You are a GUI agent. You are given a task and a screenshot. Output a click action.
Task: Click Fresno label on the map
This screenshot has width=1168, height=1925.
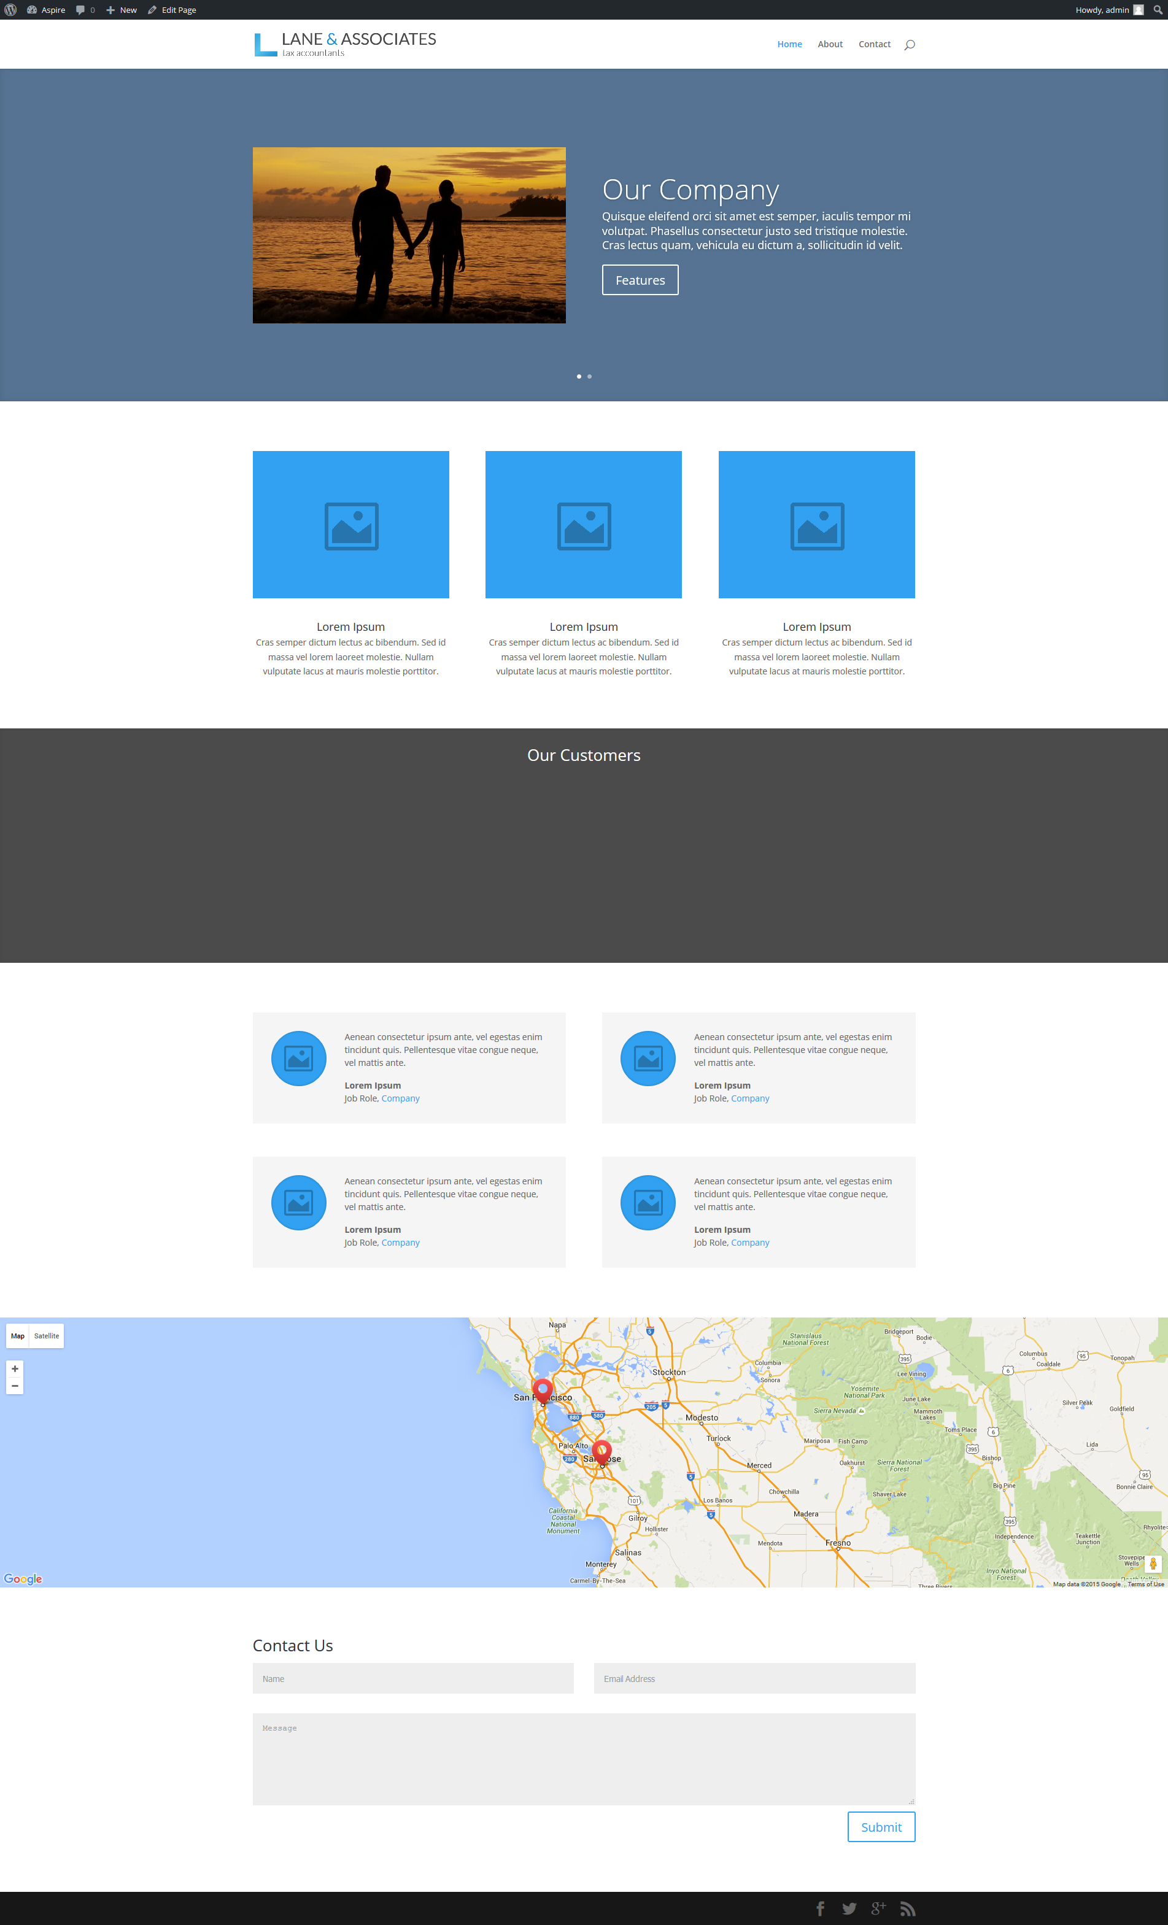pyautogui.click(x=838, y=1543)
